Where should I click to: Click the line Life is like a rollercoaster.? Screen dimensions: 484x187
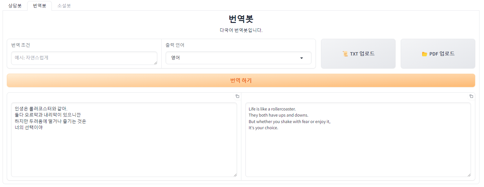[272, 109]
